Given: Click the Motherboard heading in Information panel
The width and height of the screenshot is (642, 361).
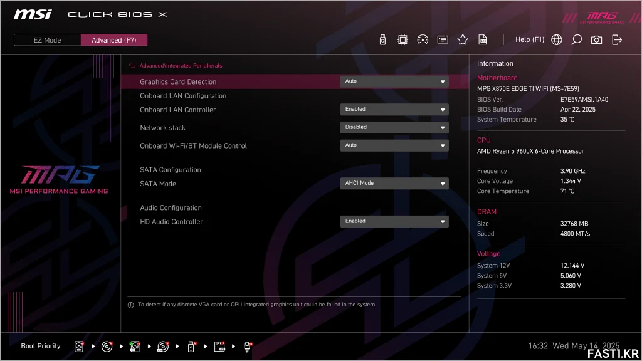Looking at the screenshot, I should (x=497, y=78).
